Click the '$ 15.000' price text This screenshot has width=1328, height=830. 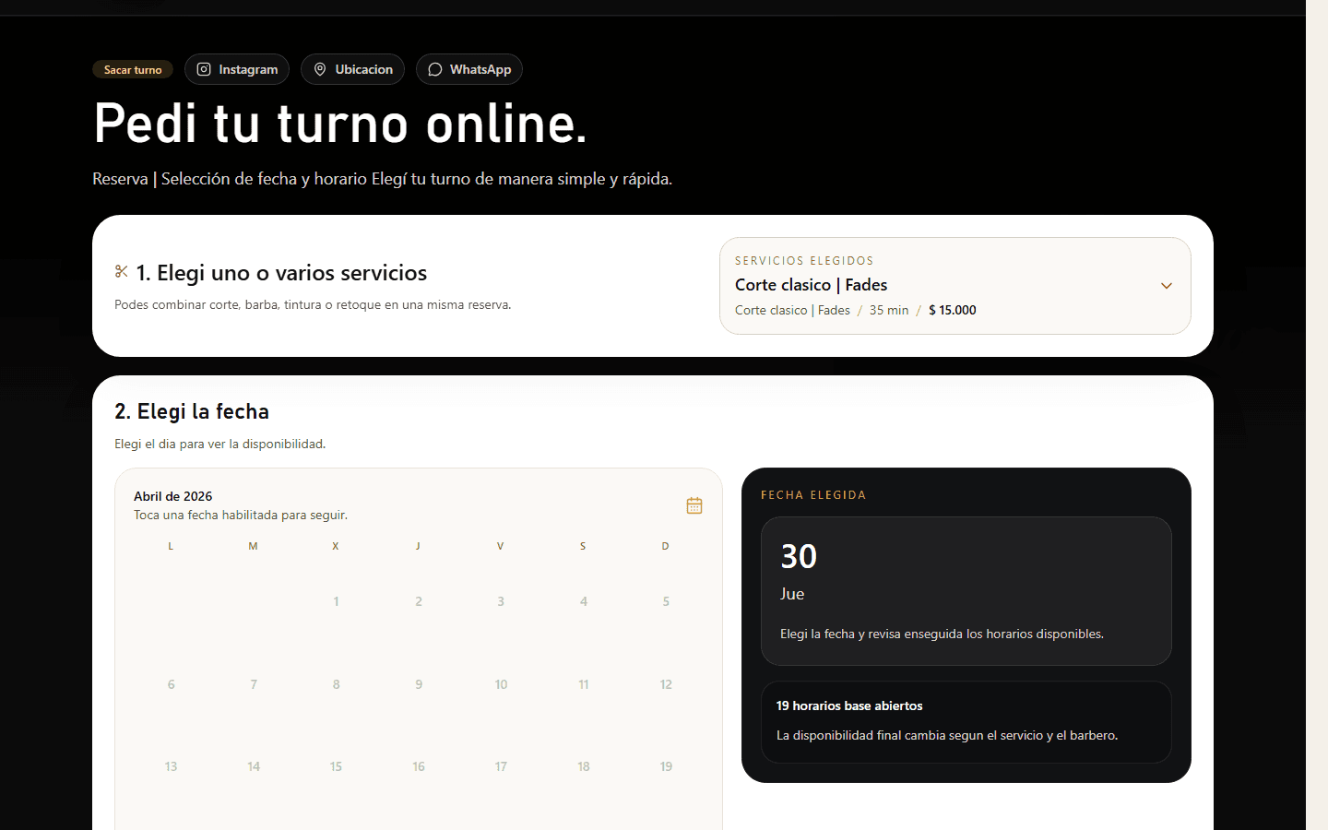953,310
